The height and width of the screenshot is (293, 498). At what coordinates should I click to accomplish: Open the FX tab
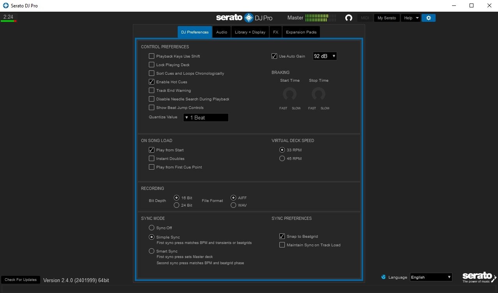275,32
